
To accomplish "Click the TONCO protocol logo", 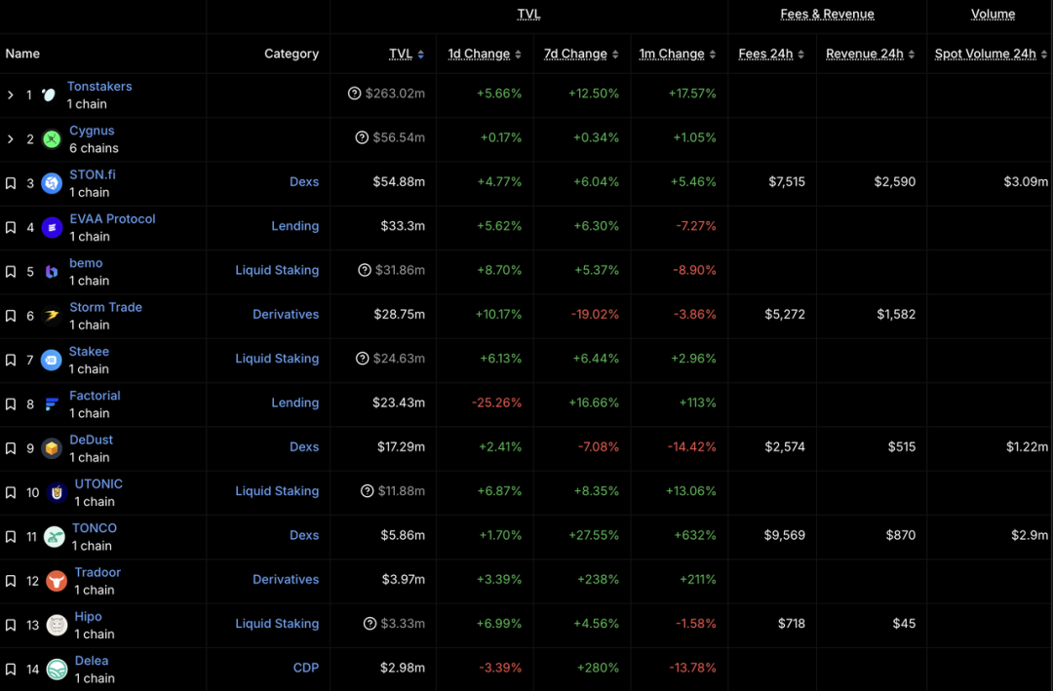I will click(x=56, y=537).
